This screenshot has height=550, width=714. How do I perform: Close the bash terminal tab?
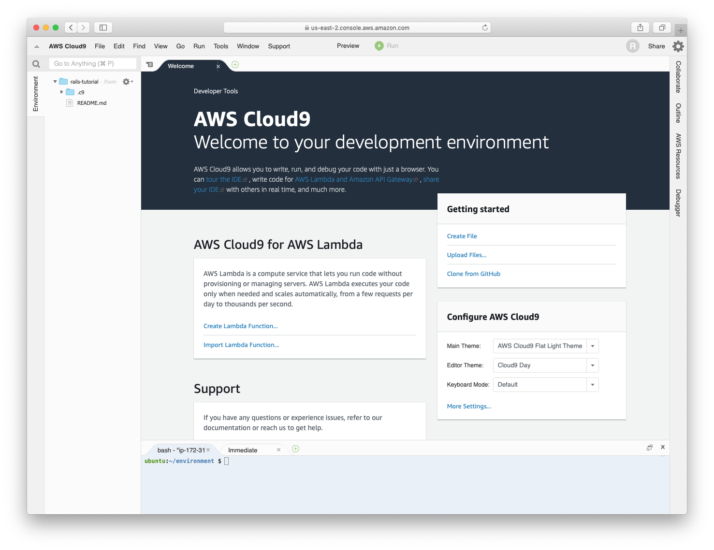(208, 449)
